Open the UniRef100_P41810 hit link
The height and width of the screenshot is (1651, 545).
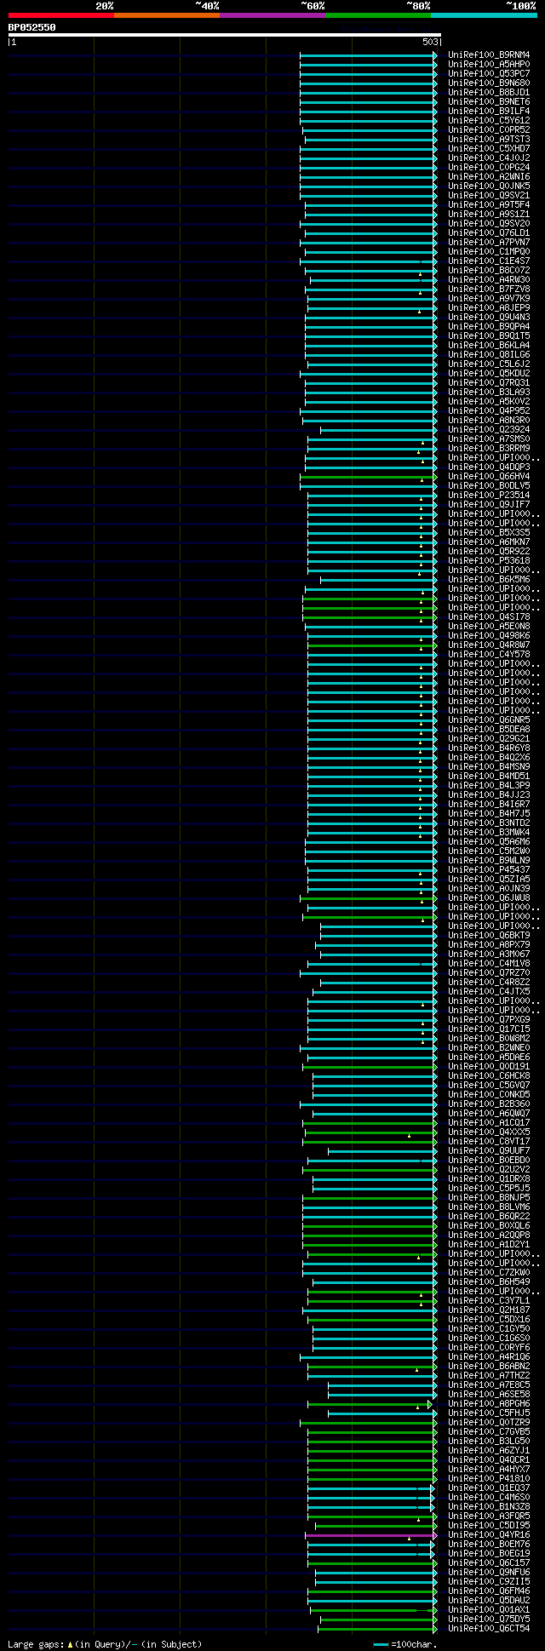click(x=489, y=1479)
